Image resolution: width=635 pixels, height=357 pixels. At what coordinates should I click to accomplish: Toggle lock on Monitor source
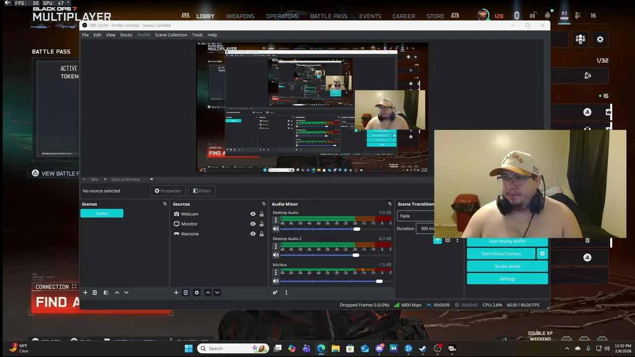pos(261,224)
